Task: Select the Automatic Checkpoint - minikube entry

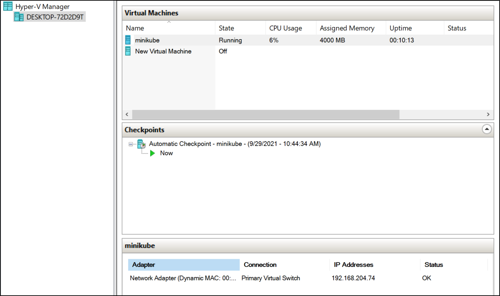Action: [235, 144]
